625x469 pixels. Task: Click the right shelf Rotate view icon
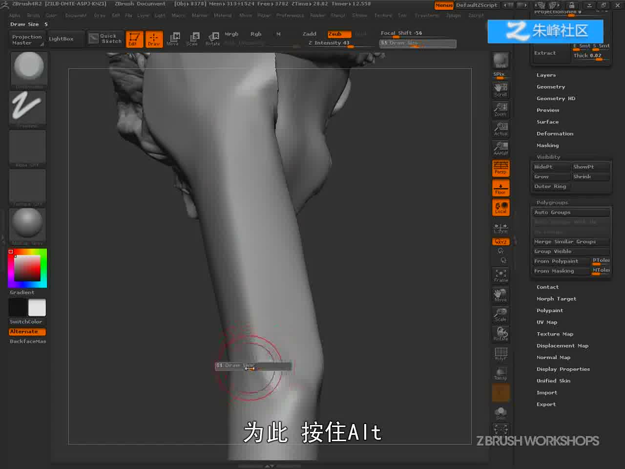[x=500, y=334]
